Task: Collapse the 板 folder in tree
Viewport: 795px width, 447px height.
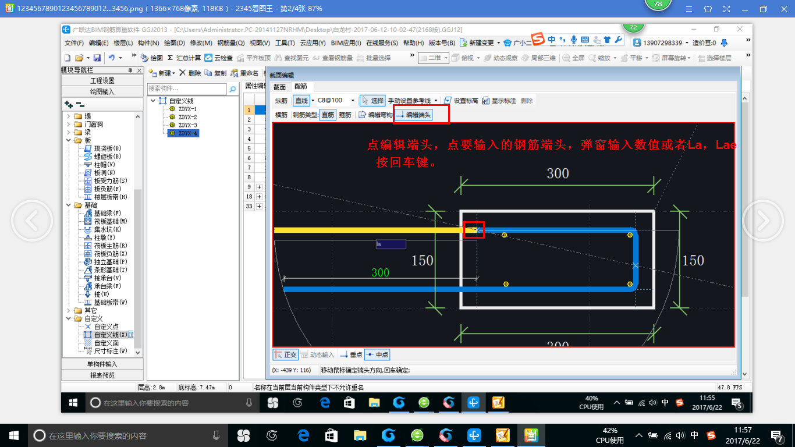Action: [69, 141]
